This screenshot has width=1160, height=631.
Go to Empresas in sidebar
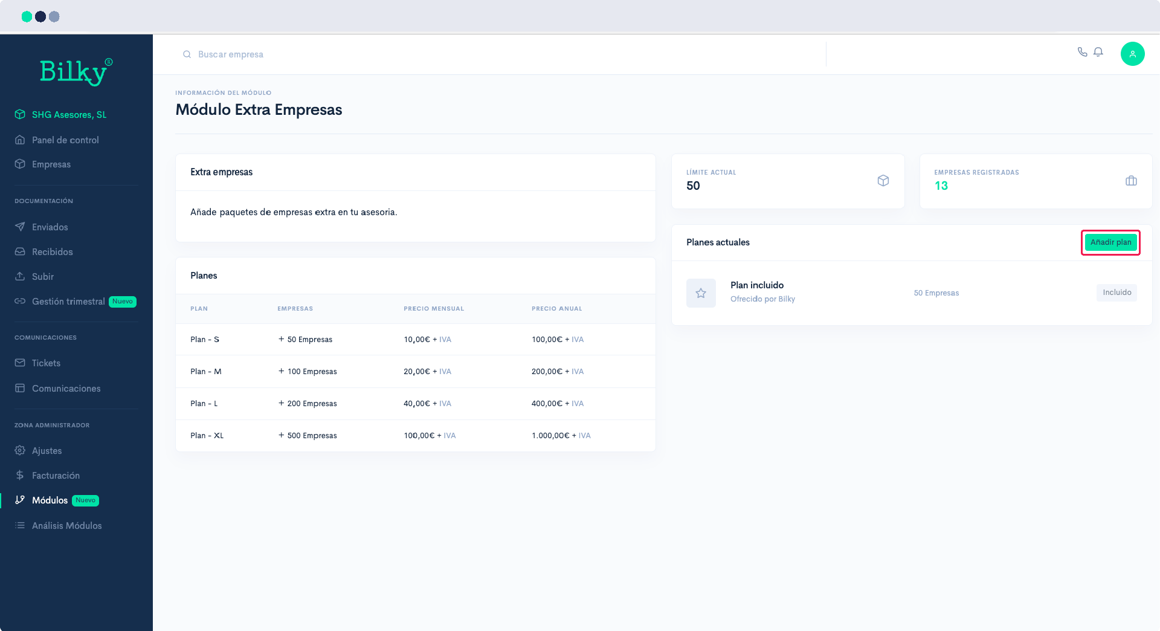click(51, 164)
